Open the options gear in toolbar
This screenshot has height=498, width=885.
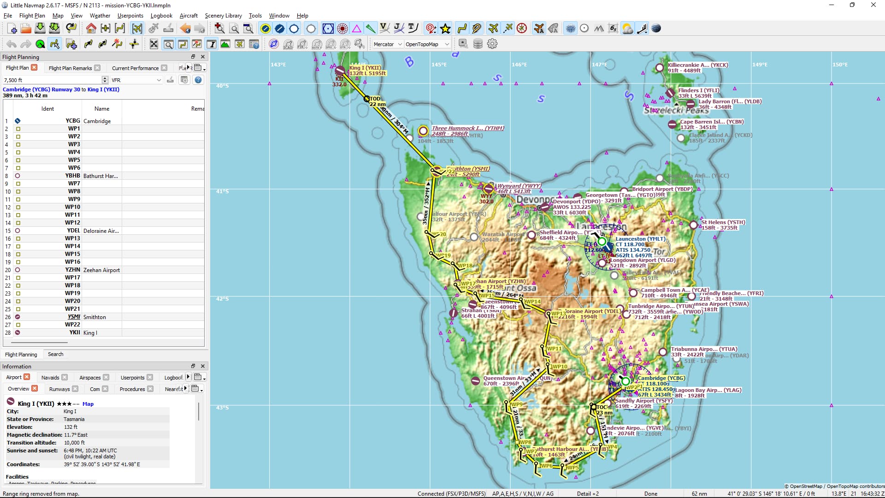tap(492, 44)
